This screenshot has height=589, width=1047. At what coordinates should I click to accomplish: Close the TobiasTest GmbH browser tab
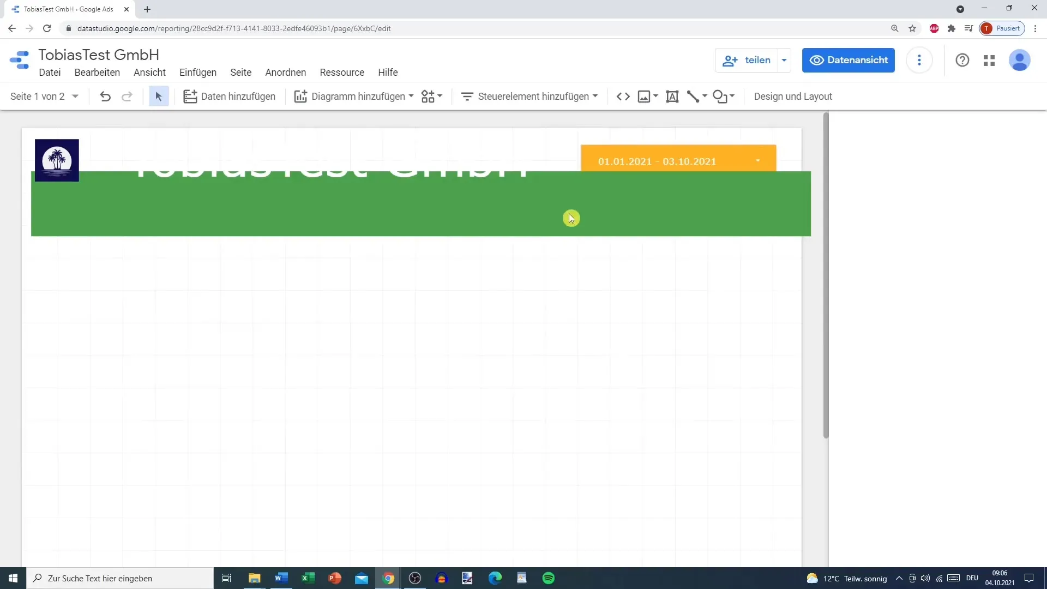point(127,9)
